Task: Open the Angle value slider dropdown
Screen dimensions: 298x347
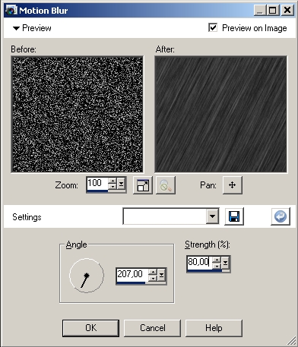Action: tap(161, 275)
